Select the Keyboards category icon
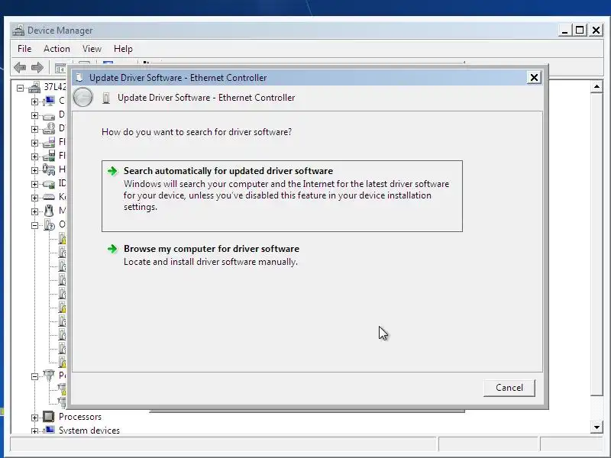The width and height of the screenshot is (611, 458). 49,197
